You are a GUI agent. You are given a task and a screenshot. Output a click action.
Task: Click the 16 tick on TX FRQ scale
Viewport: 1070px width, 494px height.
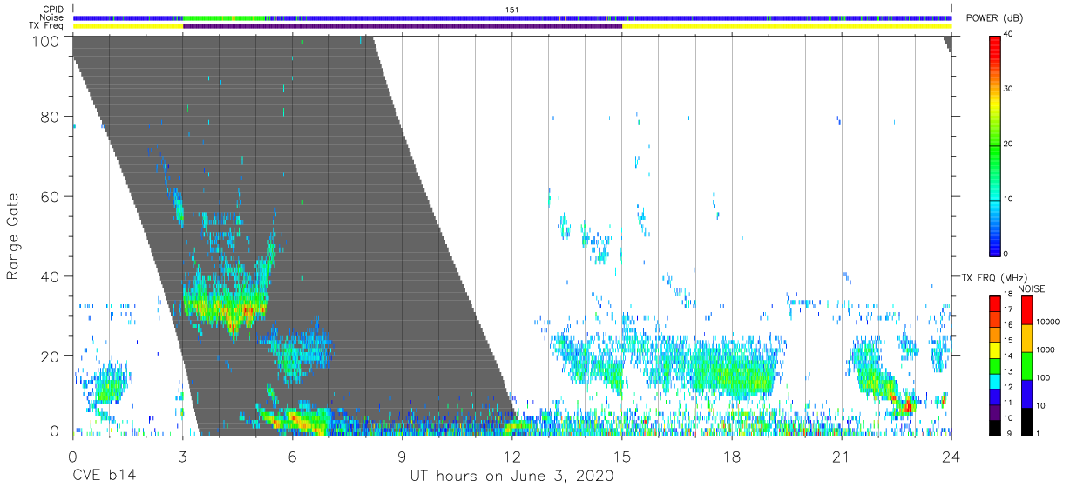pos(1008,325)
